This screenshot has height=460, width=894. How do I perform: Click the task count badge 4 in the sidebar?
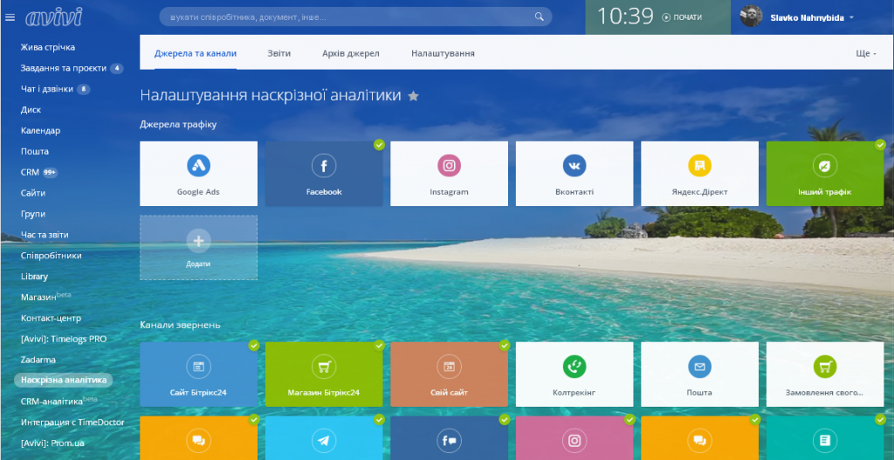(x=116, y=68)
